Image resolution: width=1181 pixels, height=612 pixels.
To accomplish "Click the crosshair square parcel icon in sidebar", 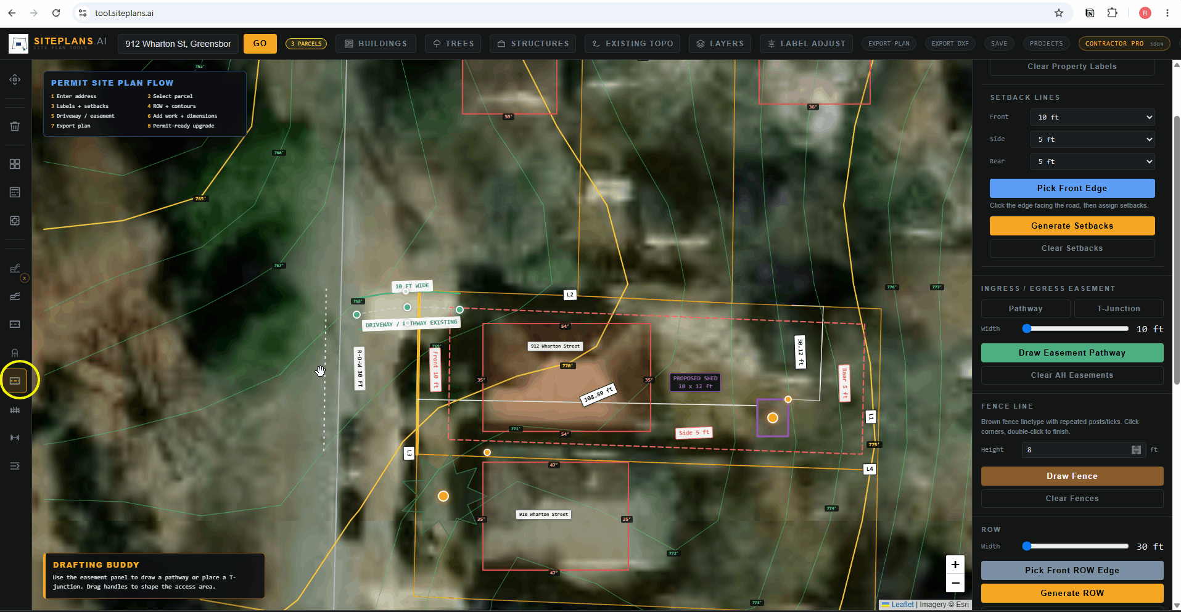I will [15, 221].
